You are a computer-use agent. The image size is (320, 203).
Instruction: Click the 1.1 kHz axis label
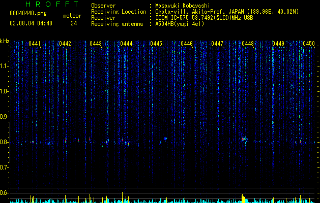point(4,66)
